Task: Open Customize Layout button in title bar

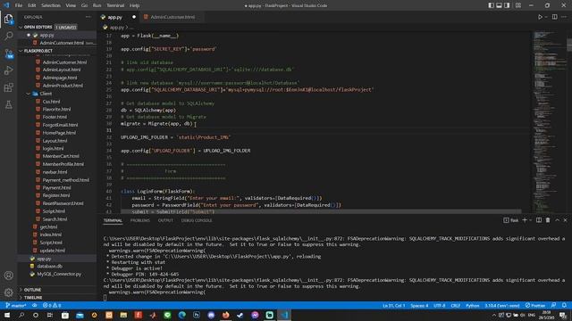Action: pyautogui.click(x=518, y=5)
